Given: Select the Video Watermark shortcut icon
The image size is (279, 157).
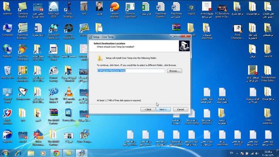Looking at the screenshot, I should [38, 138].
